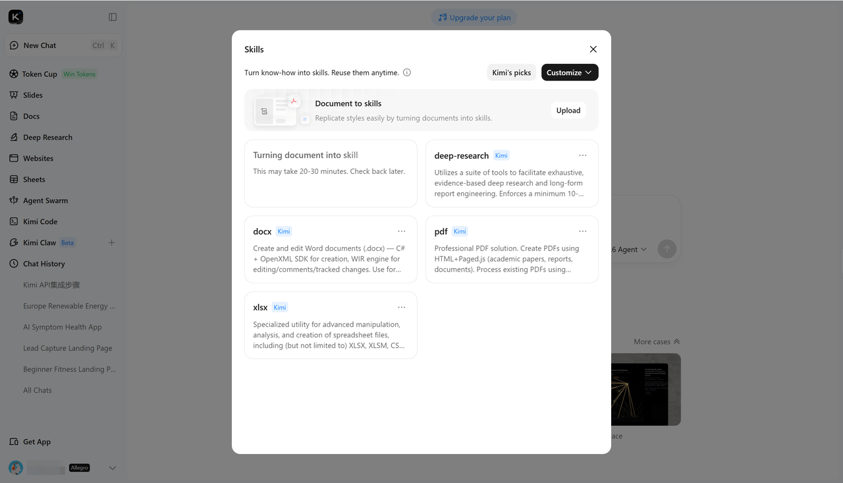Select the Turning document into skill card
This screenshot has width=843, height=483.
point(331,173)
